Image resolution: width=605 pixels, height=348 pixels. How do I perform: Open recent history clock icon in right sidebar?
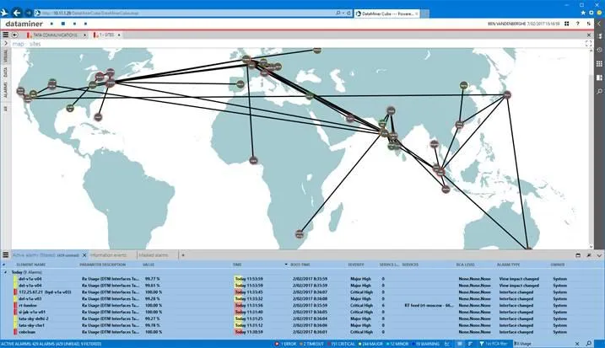tap(599, 50)
